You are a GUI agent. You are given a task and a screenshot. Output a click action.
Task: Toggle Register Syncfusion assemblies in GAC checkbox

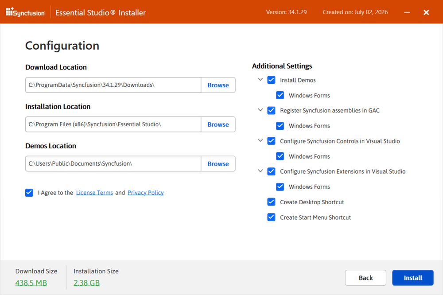(271, 110)
